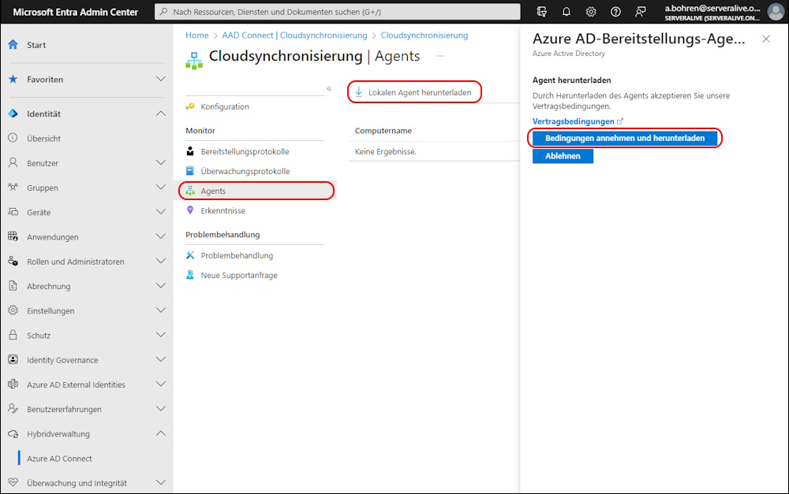Image resolution: width=789 pixels, height=494 pixels.
Task: Click the Benutzererfahrungen icon
Action: (x=13, y=409)
